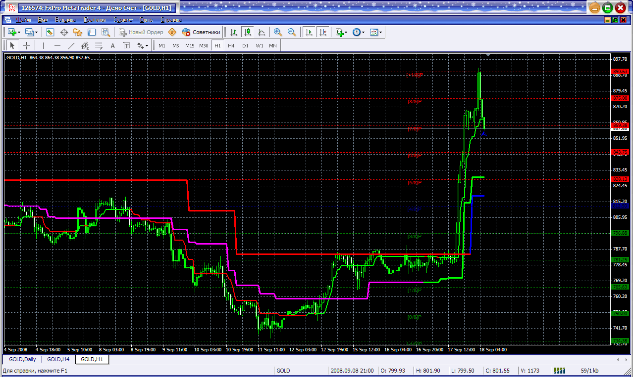The image size is (633, 377).
Task: Show the Terminal panel icon
Action: [92, 32]
